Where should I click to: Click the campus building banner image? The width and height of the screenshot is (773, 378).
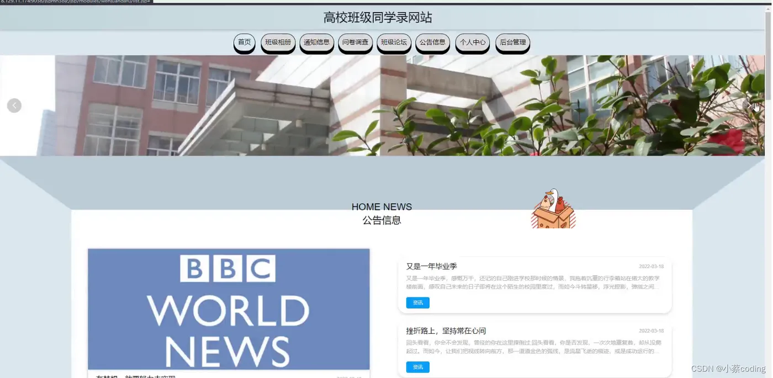click(x=382, y=105)
